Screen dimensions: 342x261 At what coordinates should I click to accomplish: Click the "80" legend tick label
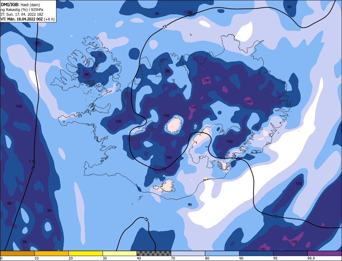coord(207,258)
